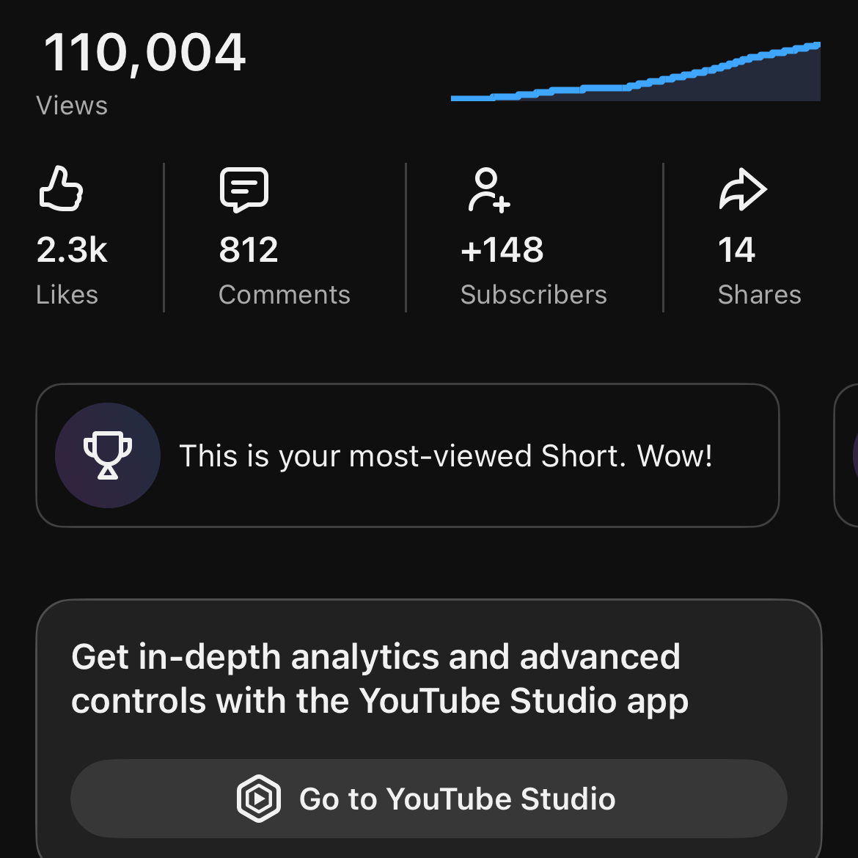The height and width of the screenshot is (858, 858).
Task: Tap the Shares arrow icon
Action: [743, 188]
